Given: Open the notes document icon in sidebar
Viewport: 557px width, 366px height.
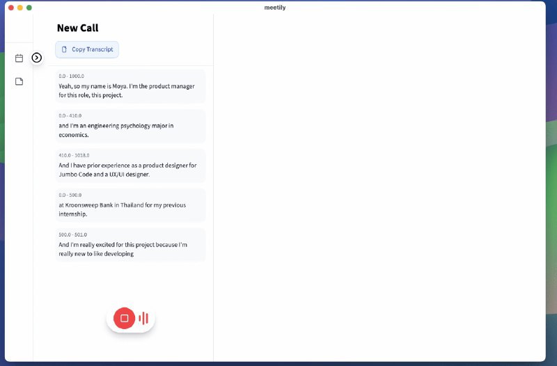Looking at the screenshot, I should (x=19, y=81).
